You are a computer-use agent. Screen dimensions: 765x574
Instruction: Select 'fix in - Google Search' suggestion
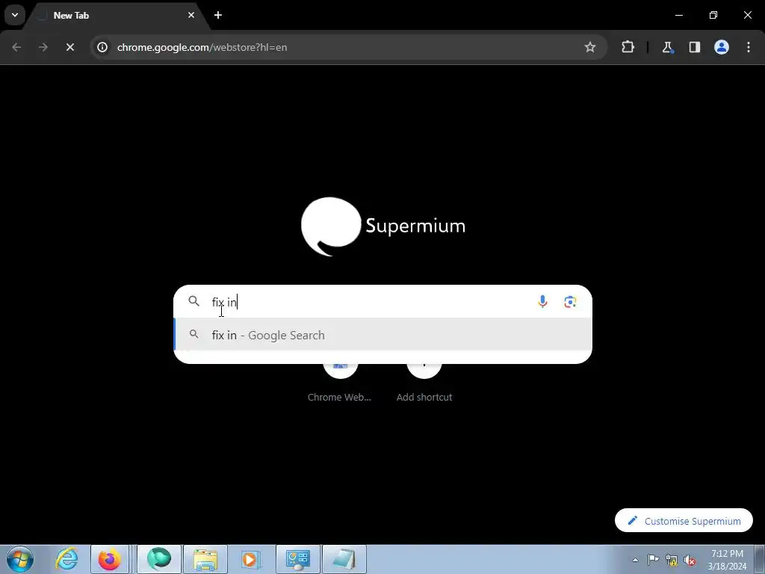pyautogui.click(x=383, y=335)
